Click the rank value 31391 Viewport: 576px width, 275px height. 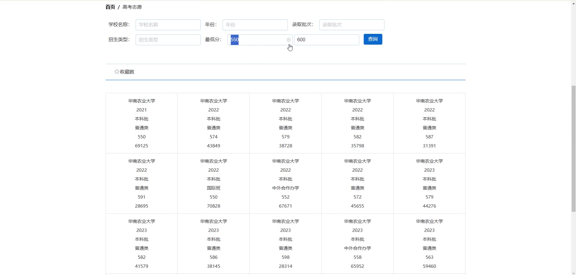click(x=429, y=146)
